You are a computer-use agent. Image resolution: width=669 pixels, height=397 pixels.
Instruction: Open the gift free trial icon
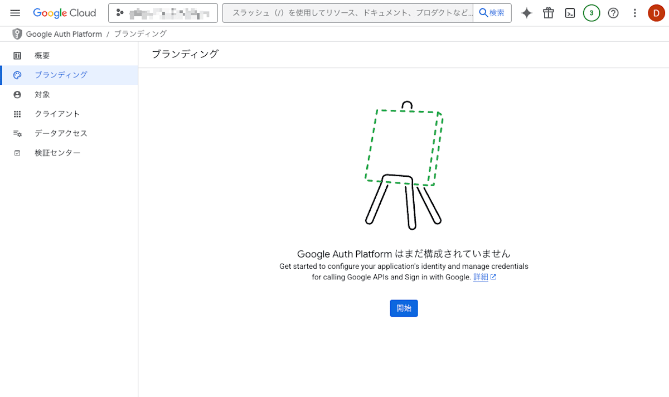pos(549,13)
